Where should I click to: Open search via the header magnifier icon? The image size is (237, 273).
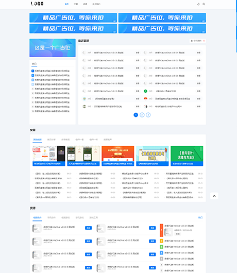(x=204, y=4)
